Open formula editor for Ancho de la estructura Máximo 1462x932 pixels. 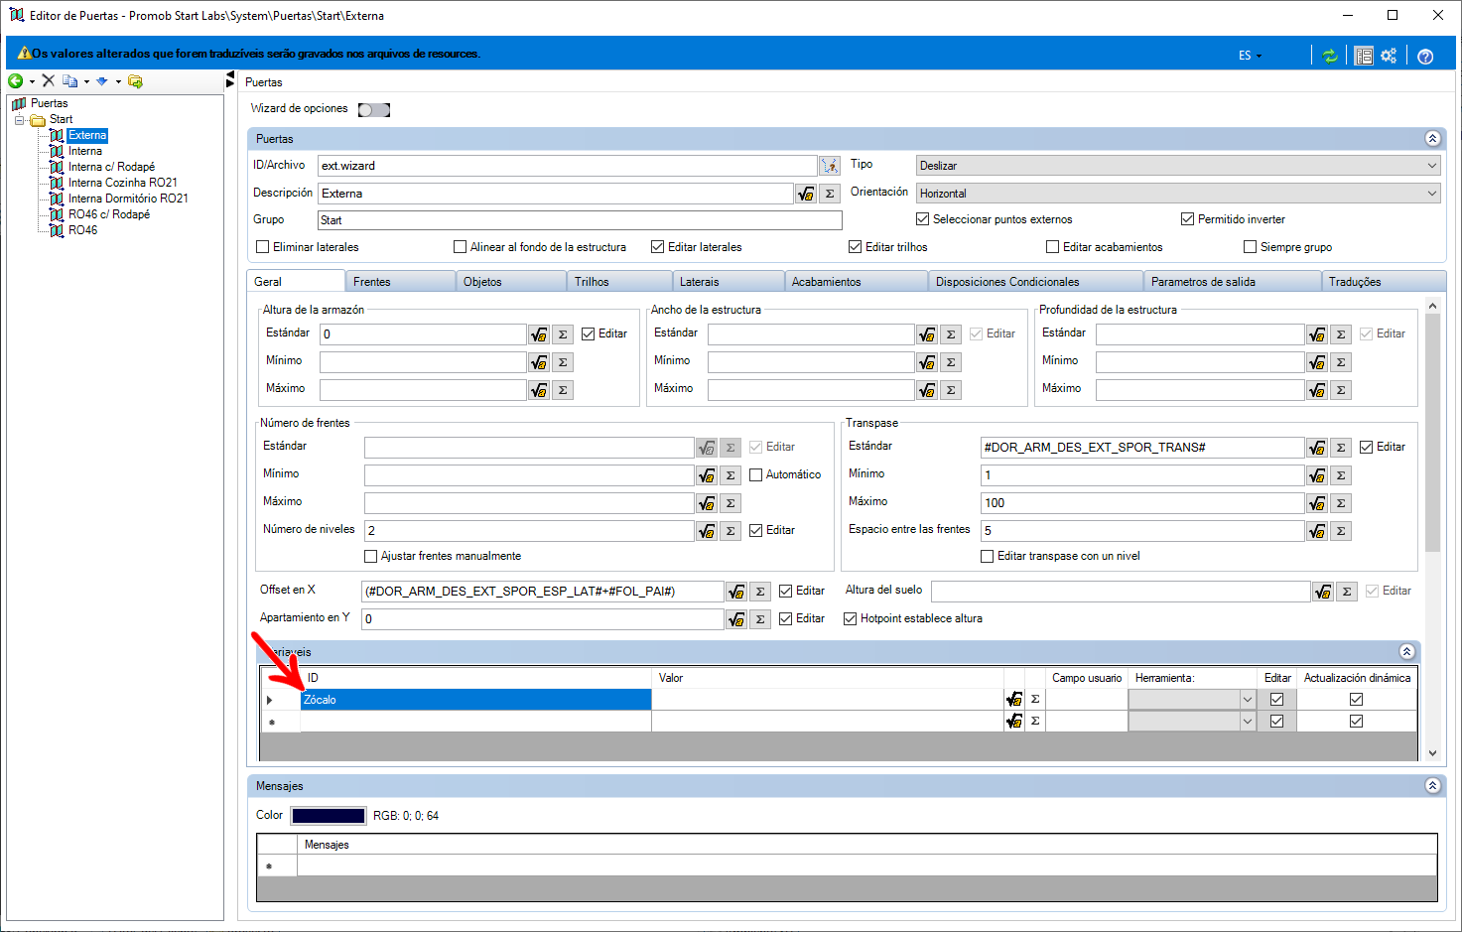(926, 390)
